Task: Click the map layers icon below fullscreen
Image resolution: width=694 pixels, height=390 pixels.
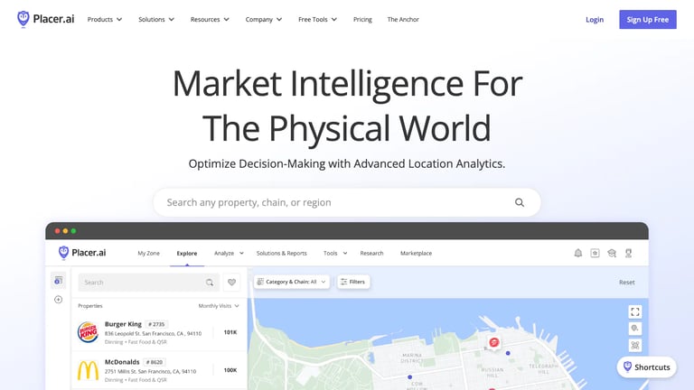Action: point(635,329)
